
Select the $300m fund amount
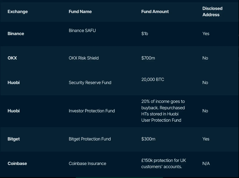tap(148, 139)
